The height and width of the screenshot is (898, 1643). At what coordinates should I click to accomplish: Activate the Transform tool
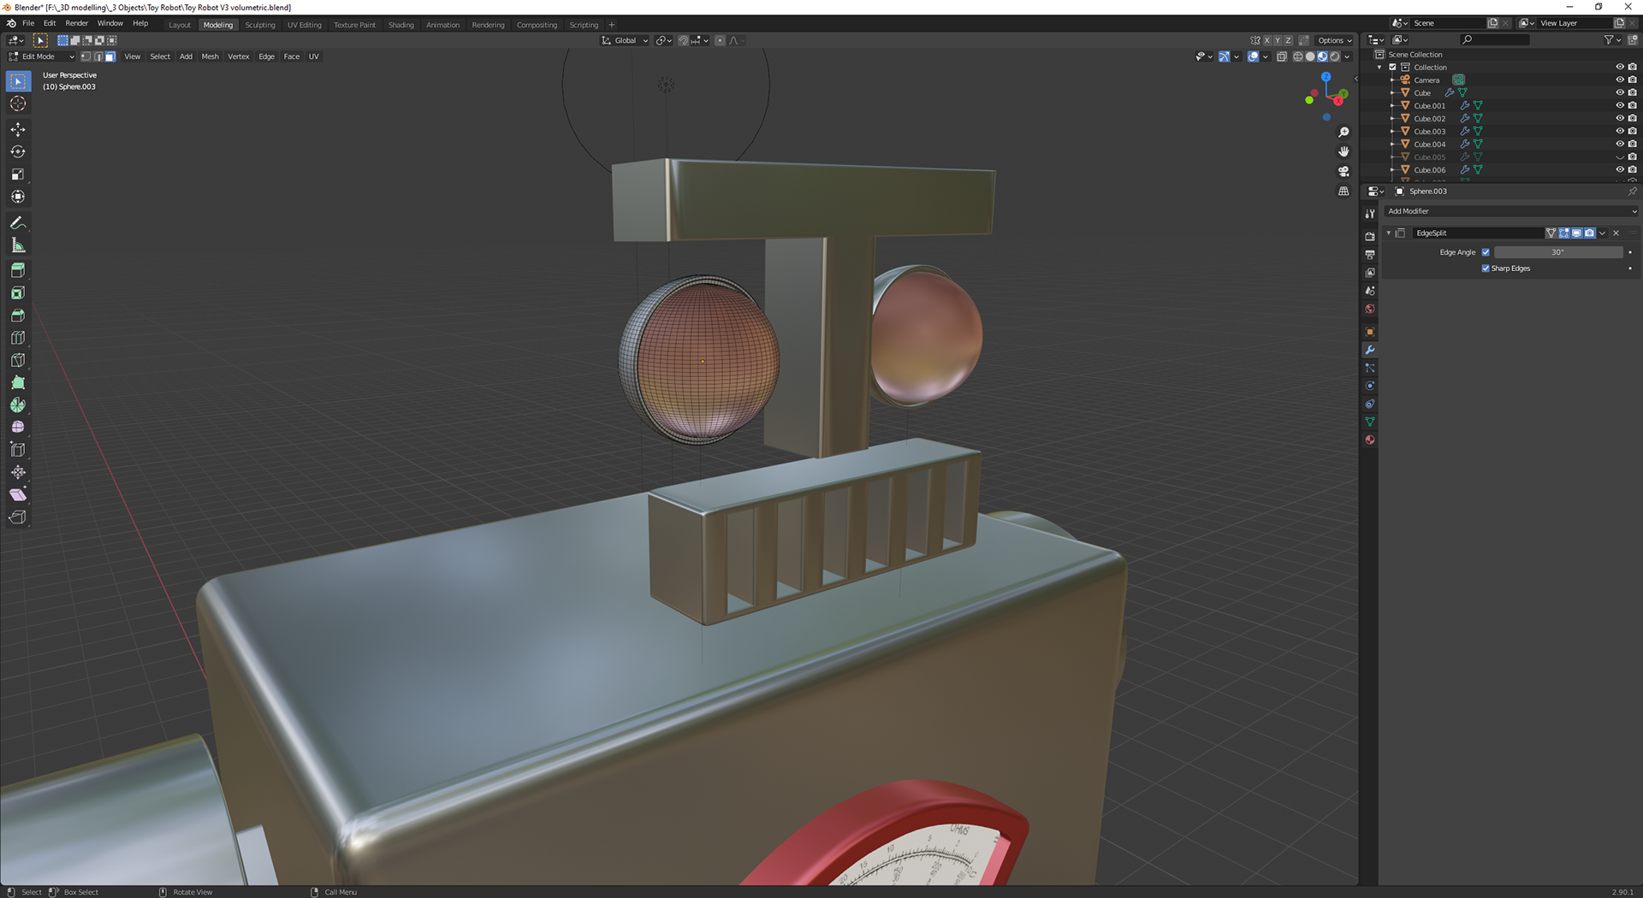(18, 197)
